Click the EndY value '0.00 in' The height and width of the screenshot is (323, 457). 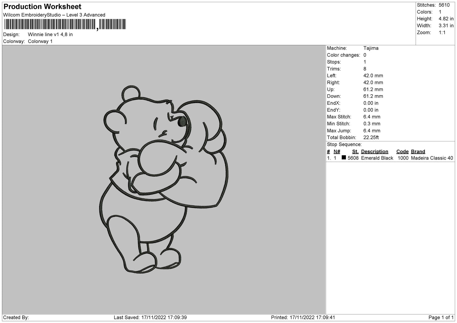[x=371, y=110]
